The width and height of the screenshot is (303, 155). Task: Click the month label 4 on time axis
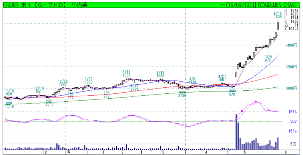point(206,152)
